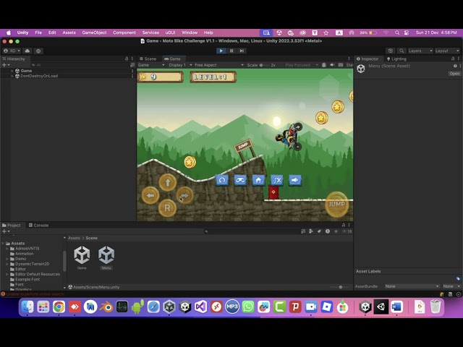Viewport: 463px width, 347px height.
Task: Click the Hierarchy search field
Action: tap(80, 65)
